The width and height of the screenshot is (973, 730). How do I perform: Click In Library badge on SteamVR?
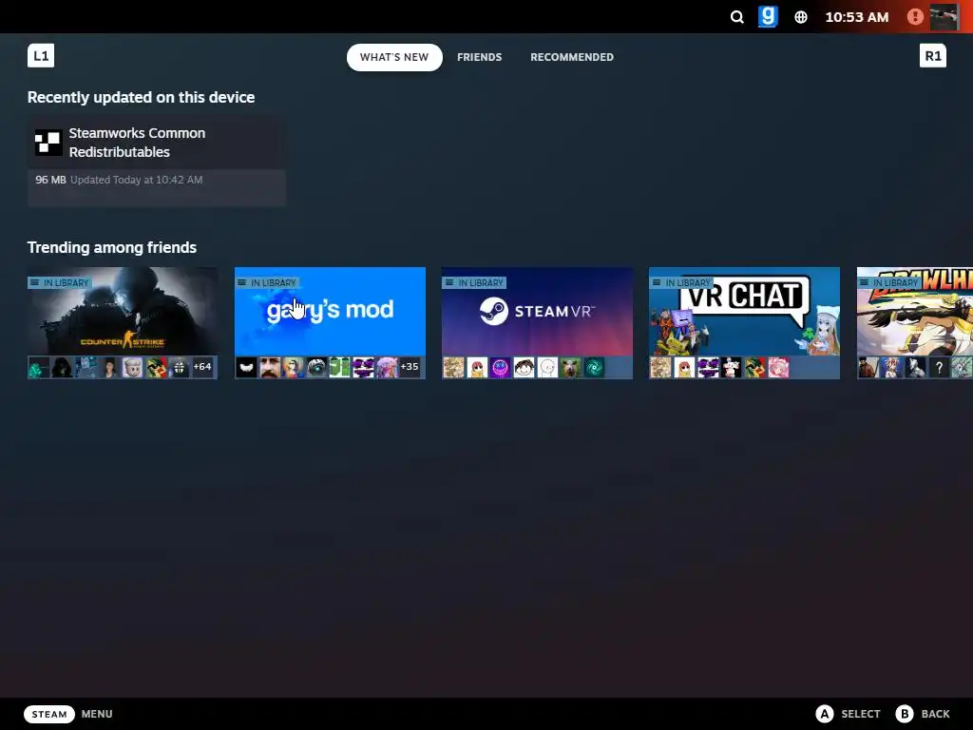point(474,282)
